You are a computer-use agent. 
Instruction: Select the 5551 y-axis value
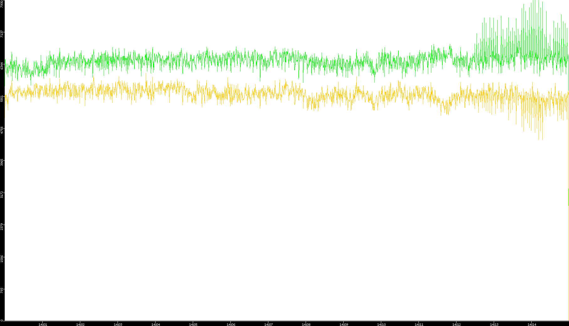pos(2,98)
